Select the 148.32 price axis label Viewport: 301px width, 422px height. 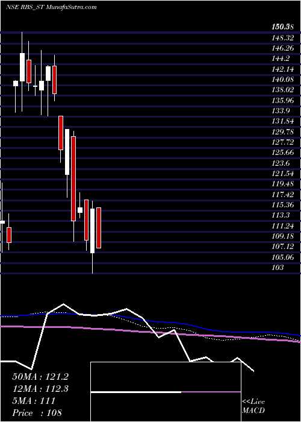282,37
